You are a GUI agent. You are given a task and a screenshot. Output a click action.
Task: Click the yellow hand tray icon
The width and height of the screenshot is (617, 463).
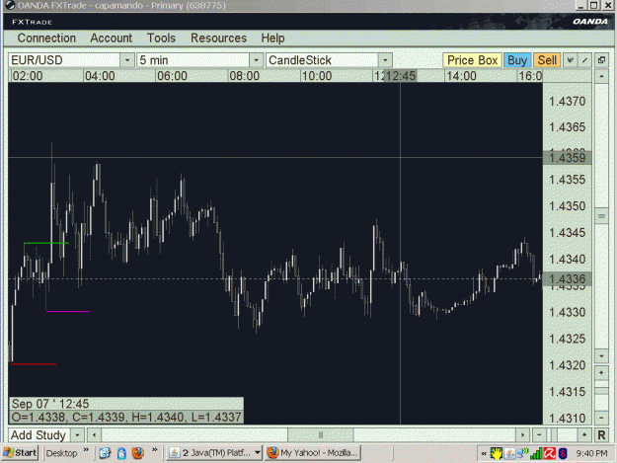[x=497, y=453]
